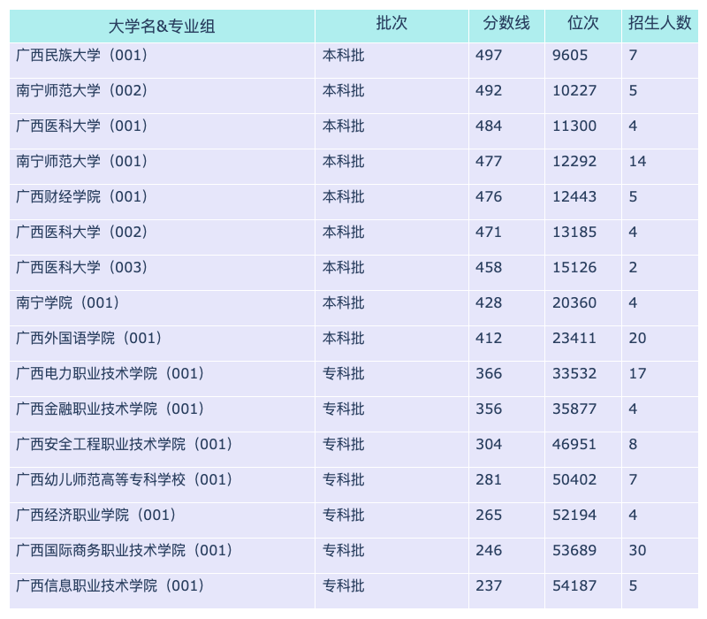The width and height of the screenshot is (707, 619).
Task: Click rank value 12292
Action: [574, 161]
